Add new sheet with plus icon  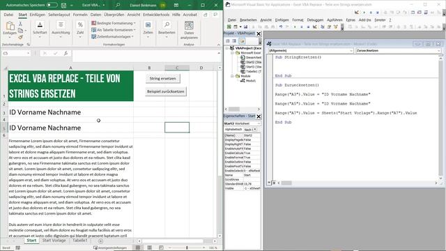(x=100, y=241)
